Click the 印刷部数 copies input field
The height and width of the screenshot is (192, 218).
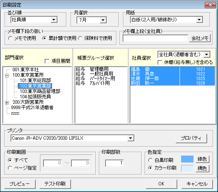(x=114, y=163)
